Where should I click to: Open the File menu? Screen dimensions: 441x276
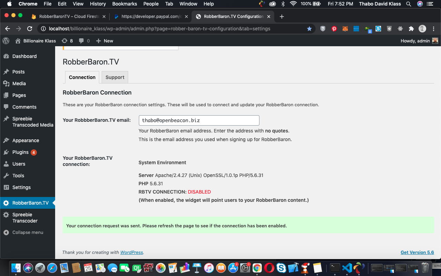48,4
